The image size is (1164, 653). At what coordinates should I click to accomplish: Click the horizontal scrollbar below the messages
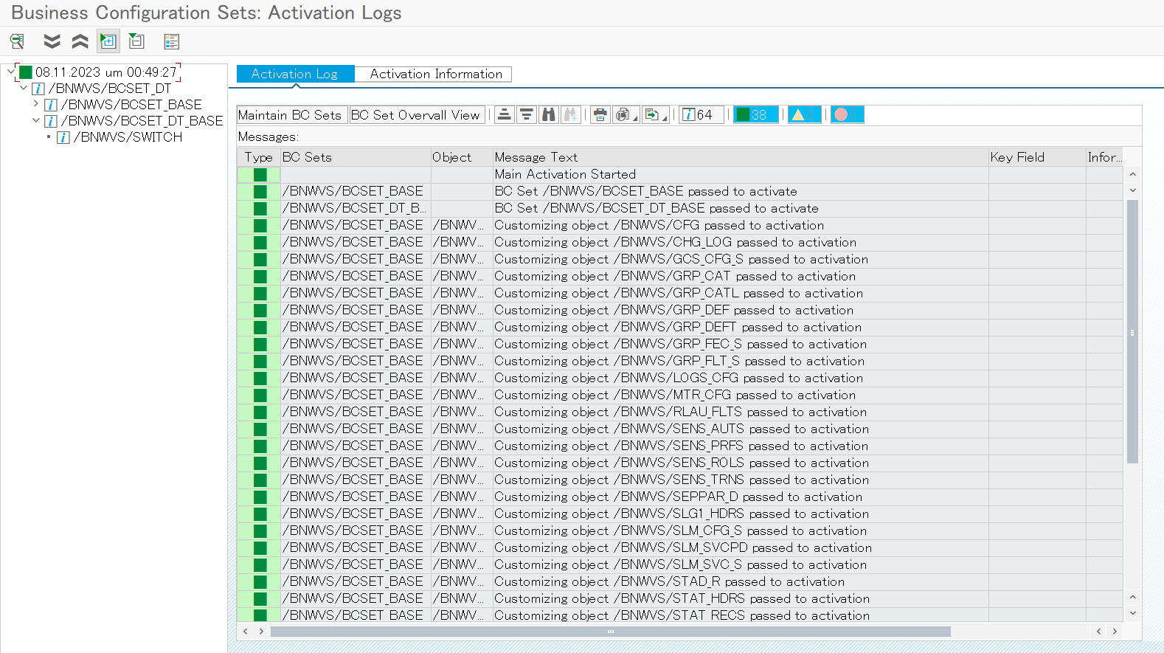tap(609, 632)
